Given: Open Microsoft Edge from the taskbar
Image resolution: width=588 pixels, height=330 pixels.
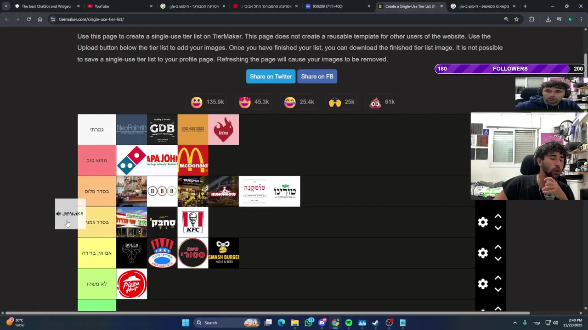Looking at the screenshot, I should 282,323.
